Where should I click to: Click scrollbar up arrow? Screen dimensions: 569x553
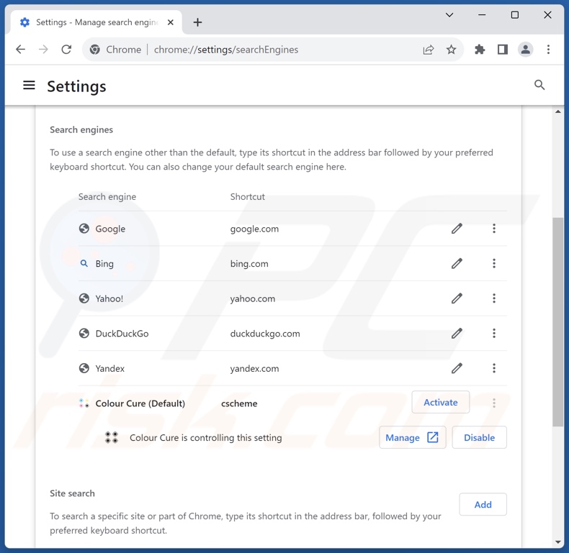click(558, 111)
